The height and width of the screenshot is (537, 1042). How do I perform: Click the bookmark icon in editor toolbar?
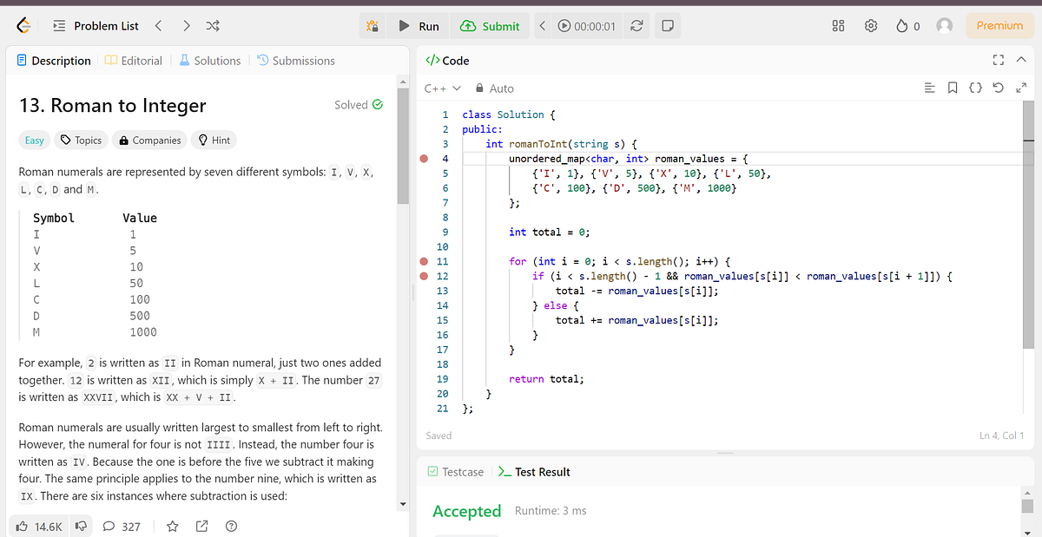click(x=953, y=88)
